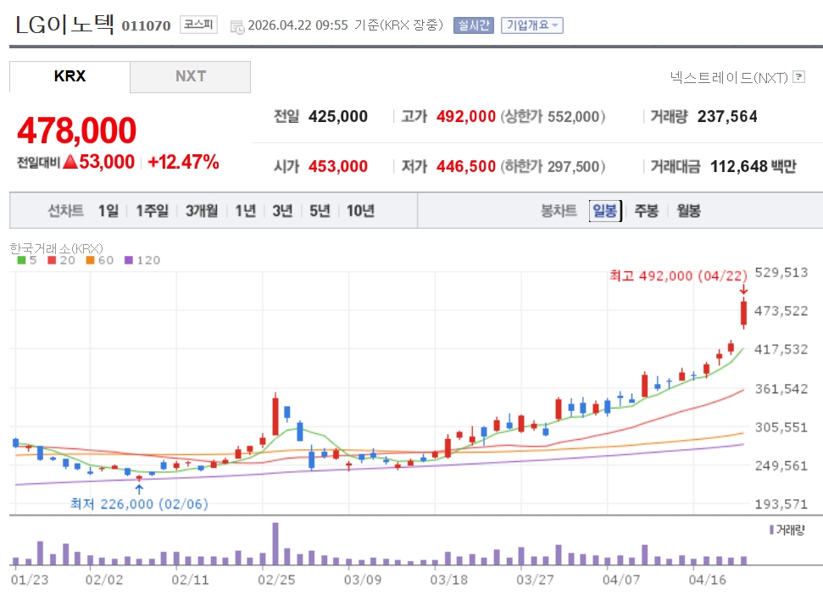823x606 pixels.
Task: Select the 일봉 daily candle chart
Action: pyautogui.click(x=605, y=211)
